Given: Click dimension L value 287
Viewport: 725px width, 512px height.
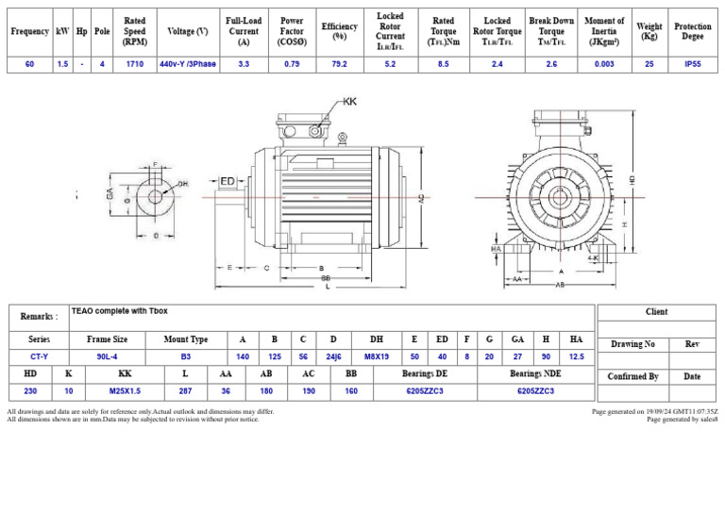Looking at the screenshot, I should [185, 391].
